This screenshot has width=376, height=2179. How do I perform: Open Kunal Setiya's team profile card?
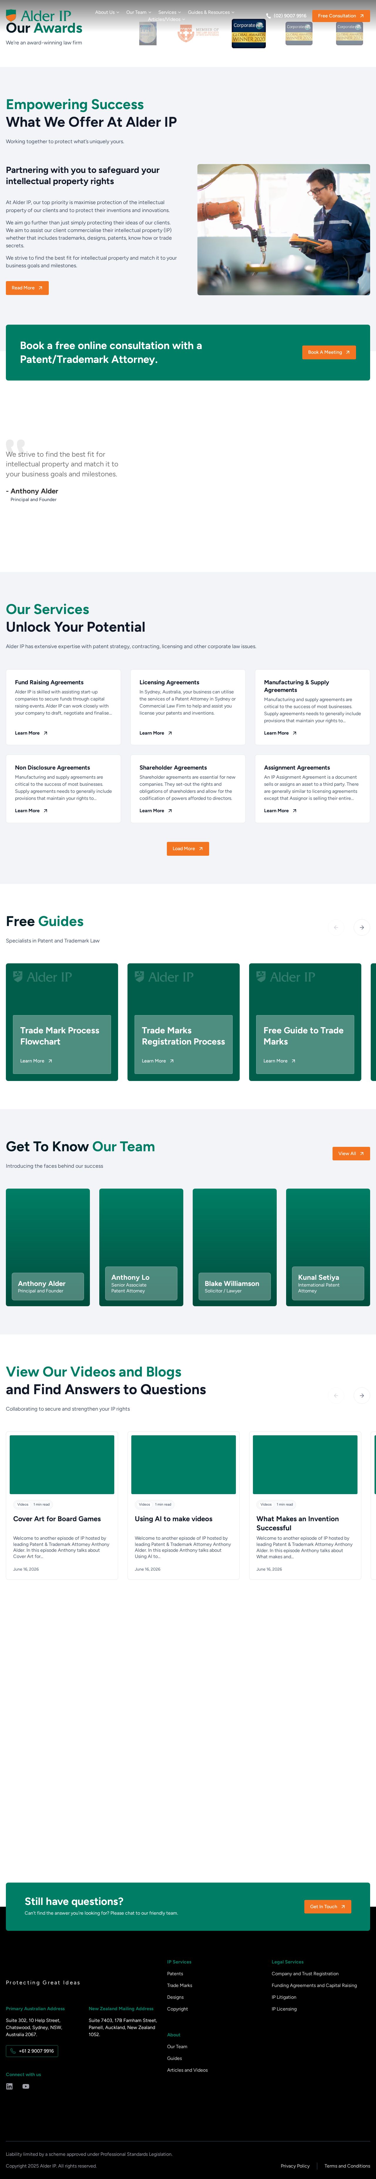(328, 1247)
